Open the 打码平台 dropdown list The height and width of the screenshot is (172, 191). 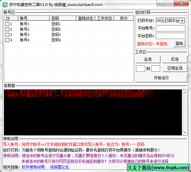182,21
